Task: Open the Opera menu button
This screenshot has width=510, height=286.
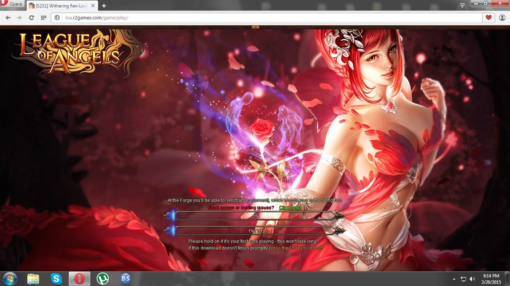Action: click(12, 4)
